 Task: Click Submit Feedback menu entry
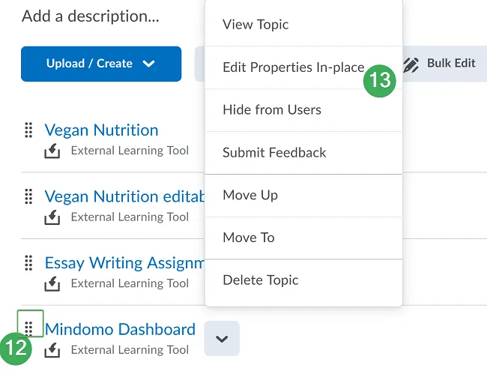274,153
